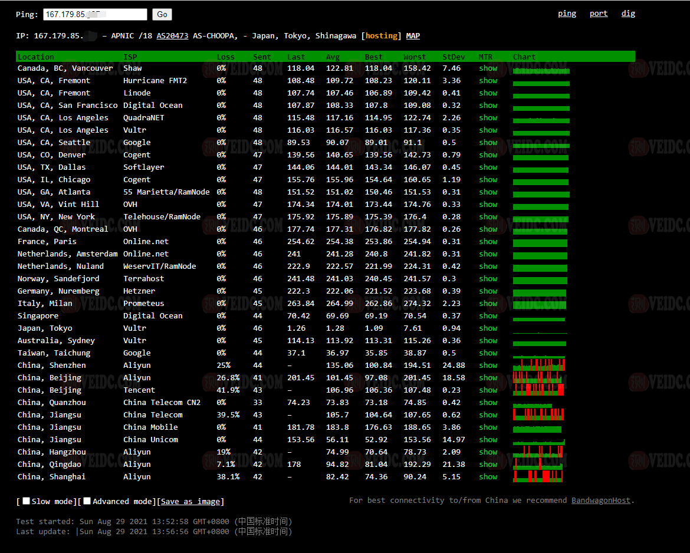This screenshot has height=553, width=690.
Task: Click the USA, Seattle Google latency chart
Action: (541, 143)
